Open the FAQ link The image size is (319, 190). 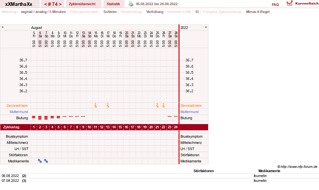pos(275,5)
